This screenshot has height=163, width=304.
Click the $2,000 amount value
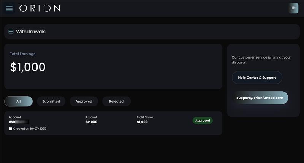[x=92, y=122]
